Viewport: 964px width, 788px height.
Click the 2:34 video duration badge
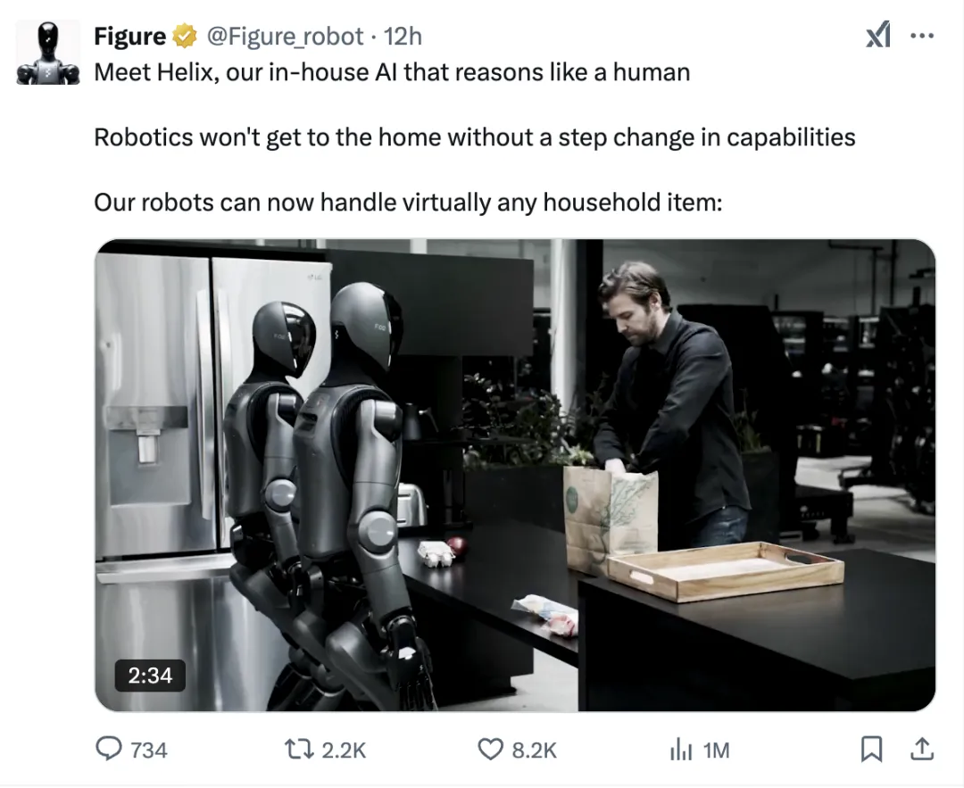tap(150, 676)
